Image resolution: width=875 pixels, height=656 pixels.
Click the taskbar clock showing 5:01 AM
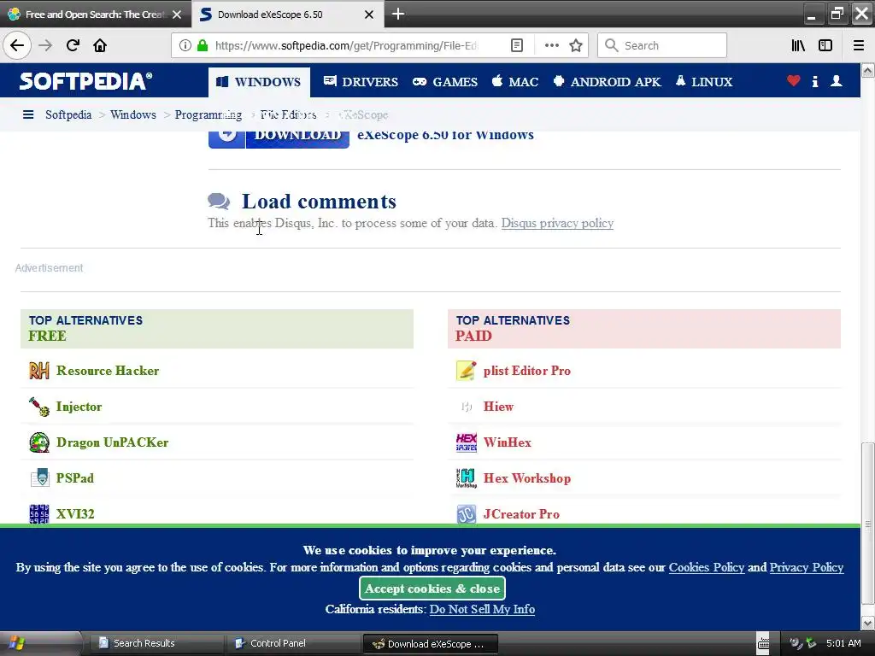tap(843, 643)
